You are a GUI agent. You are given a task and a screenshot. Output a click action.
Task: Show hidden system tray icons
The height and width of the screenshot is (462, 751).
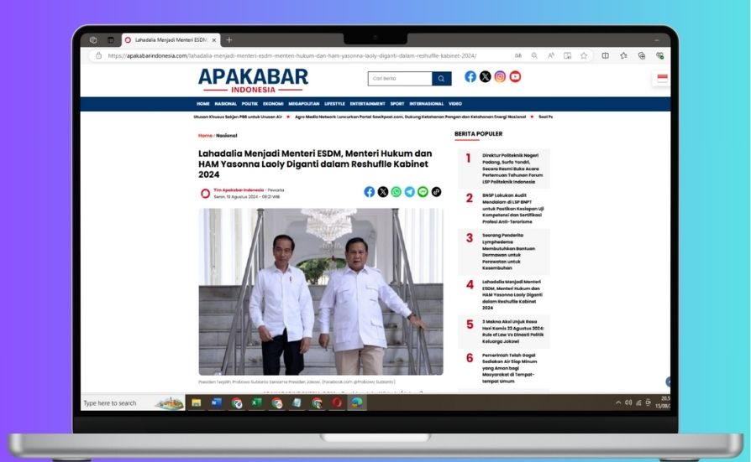[x=618, y=402]
